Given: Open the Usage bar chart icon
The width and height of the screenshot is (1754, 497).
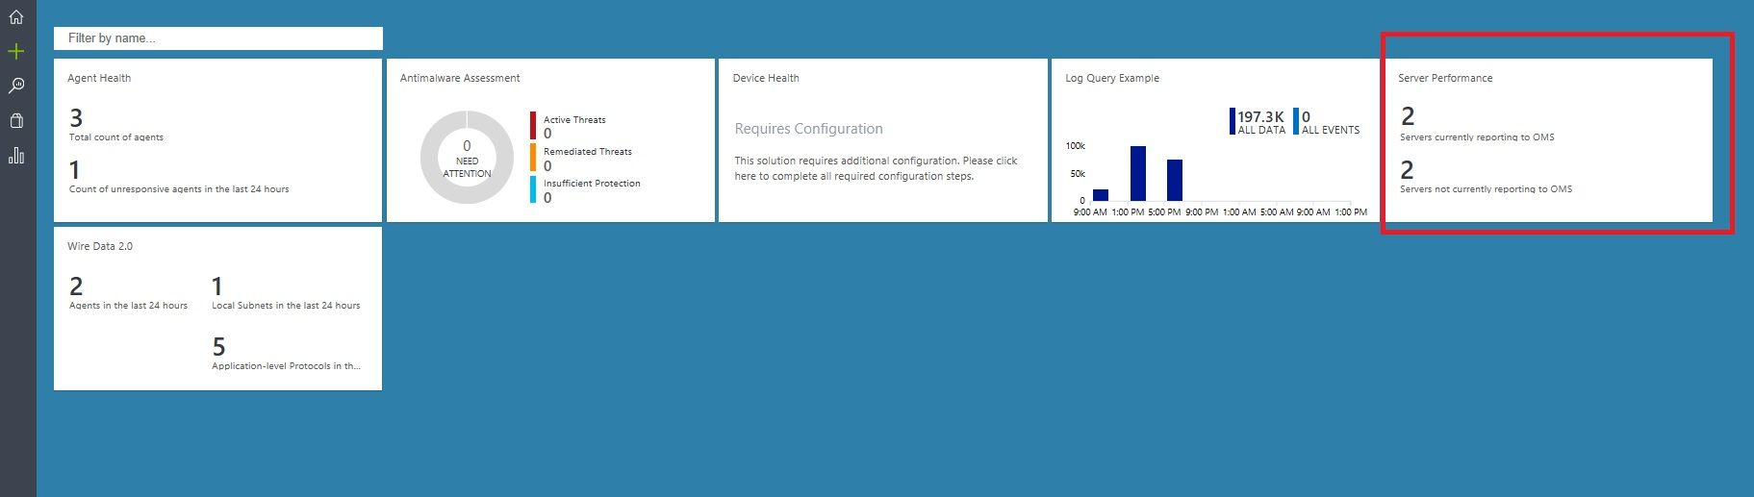Looking at the screenshot, I should click(16, 156).
